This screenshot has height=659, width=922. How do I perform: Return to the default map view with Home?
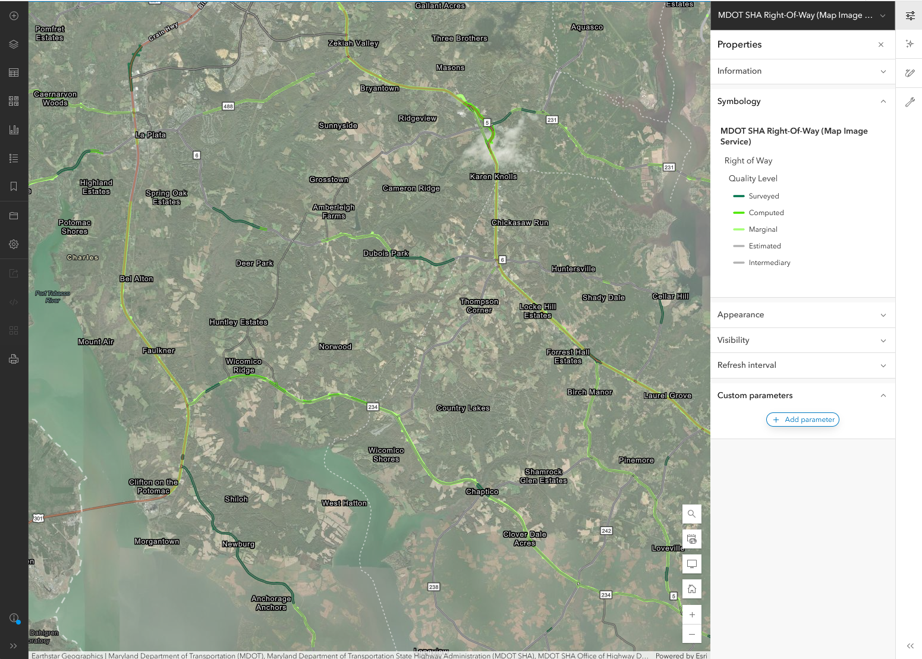pos(691,589)
